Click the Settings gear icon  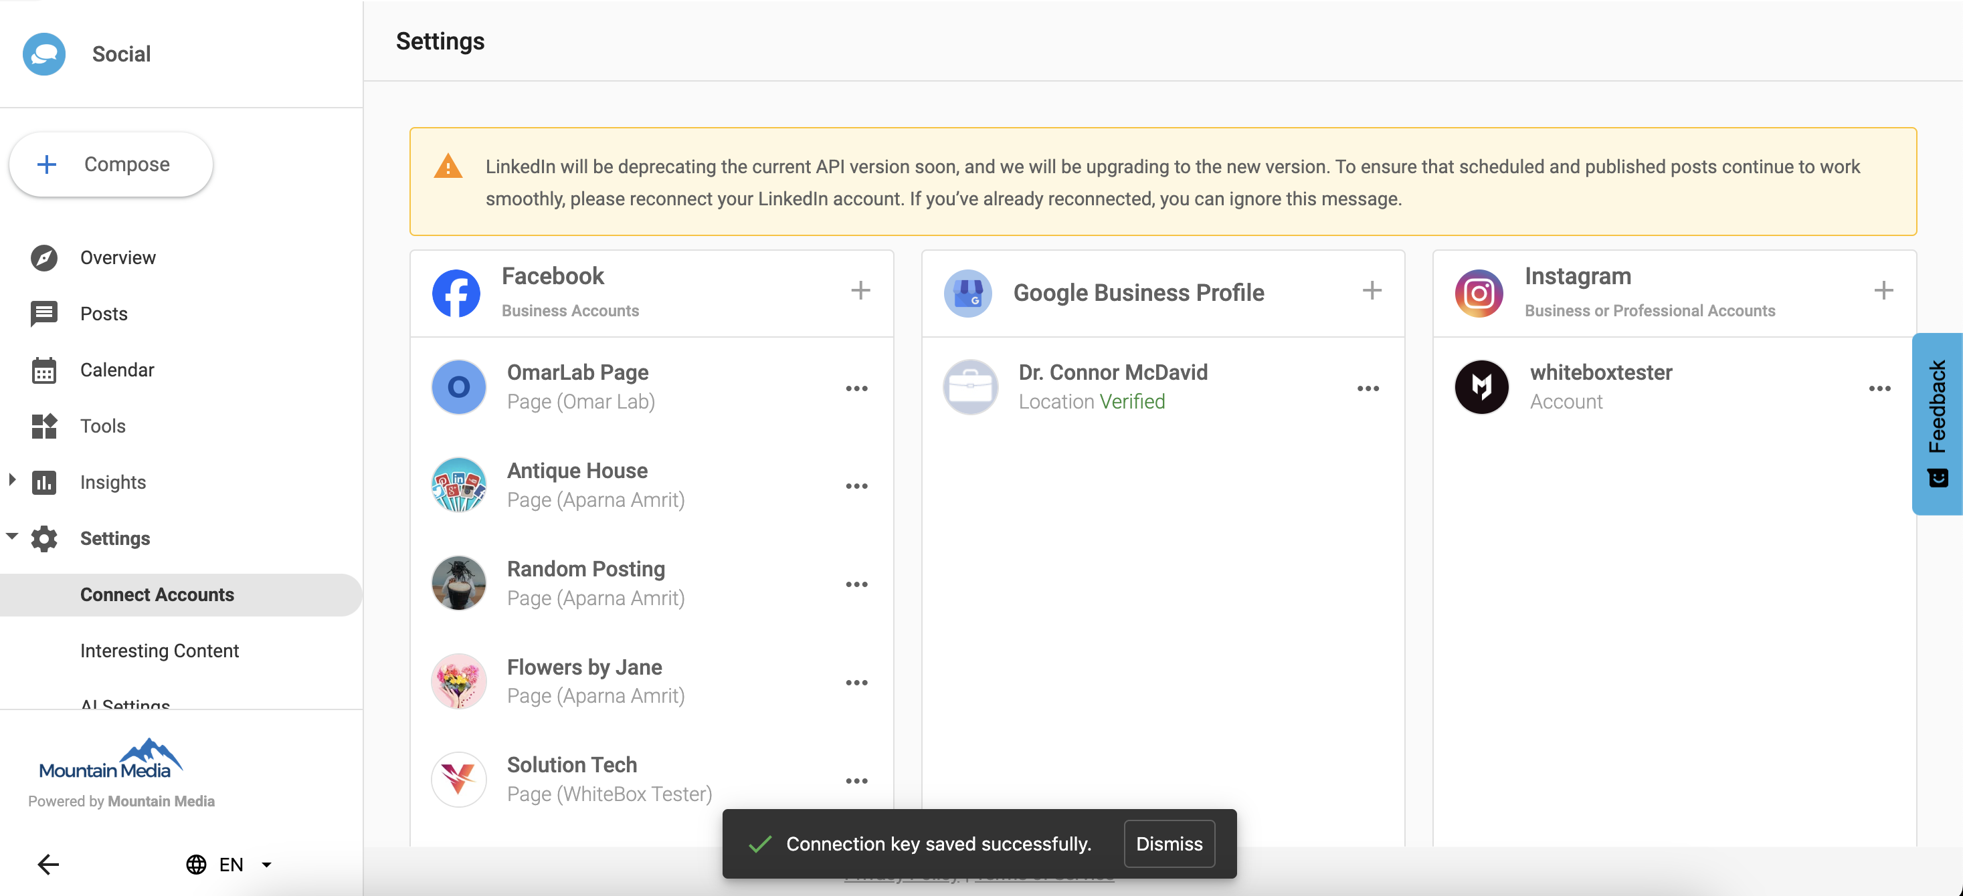pos(44,539)
